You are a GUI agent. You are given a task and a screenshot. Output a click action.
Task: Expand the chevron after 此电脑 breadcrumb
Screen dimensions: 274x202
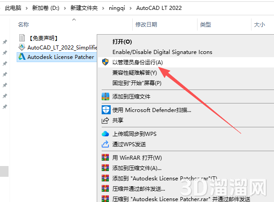click(27, 8)
